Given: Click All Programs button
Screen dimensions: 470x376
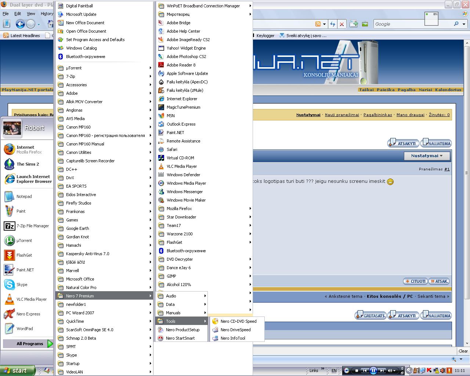Looking at the screenshot, I should (28, 344).
